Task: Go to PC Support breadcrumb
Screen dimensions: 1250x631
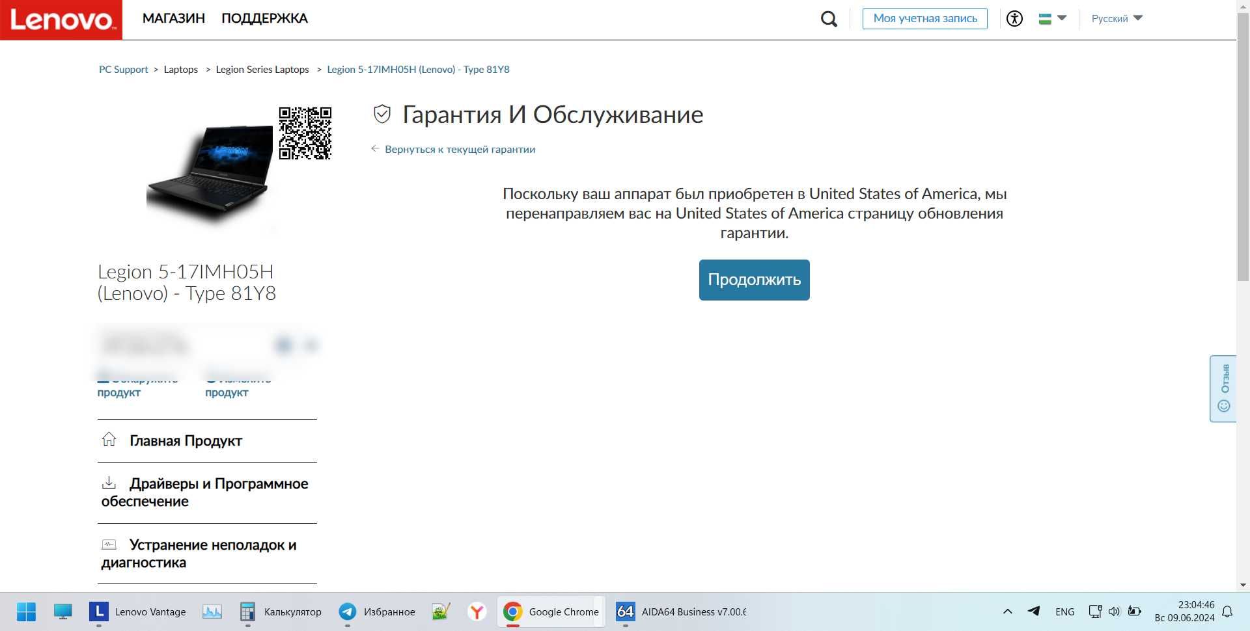Action: 123,69
